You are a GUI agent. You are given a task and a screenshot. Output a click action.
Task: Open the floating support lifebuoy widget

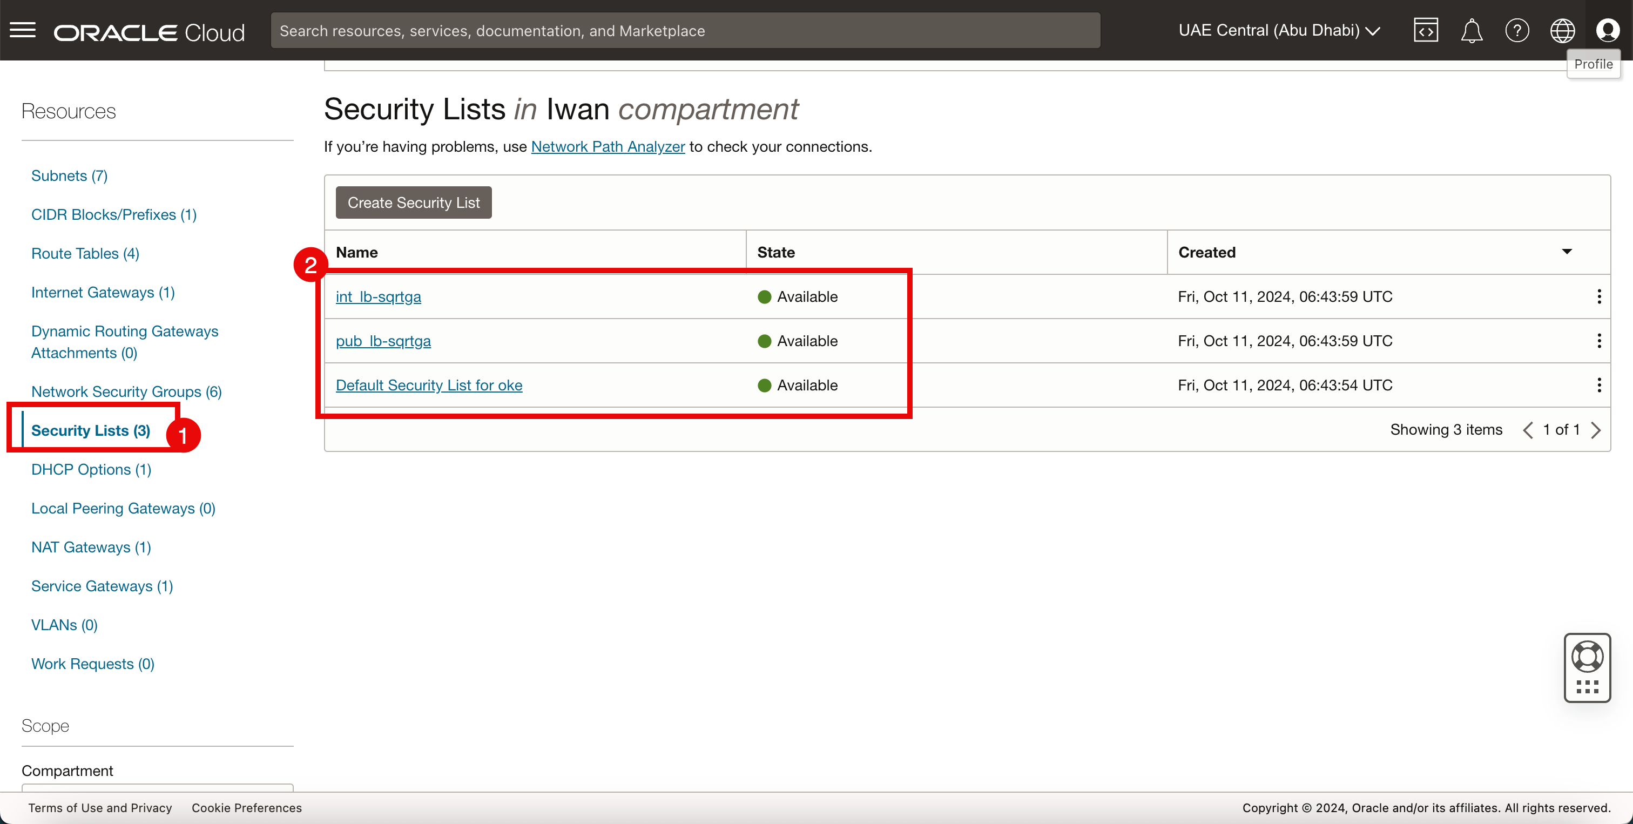[x=1587, y=657]
